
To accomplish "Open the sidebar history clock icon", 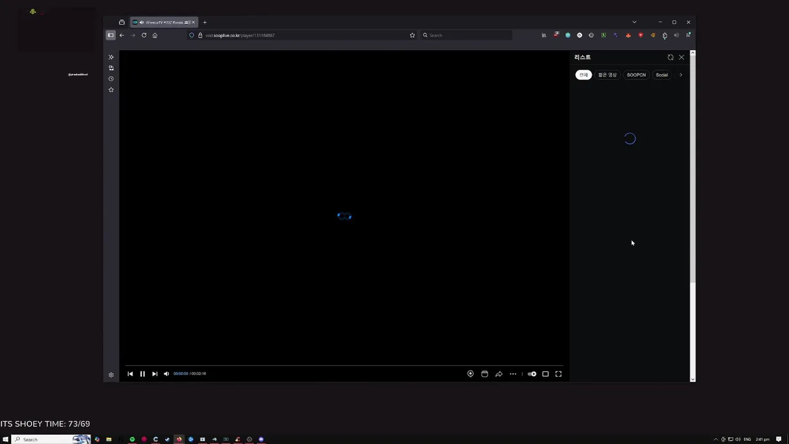I will [111, 79].
